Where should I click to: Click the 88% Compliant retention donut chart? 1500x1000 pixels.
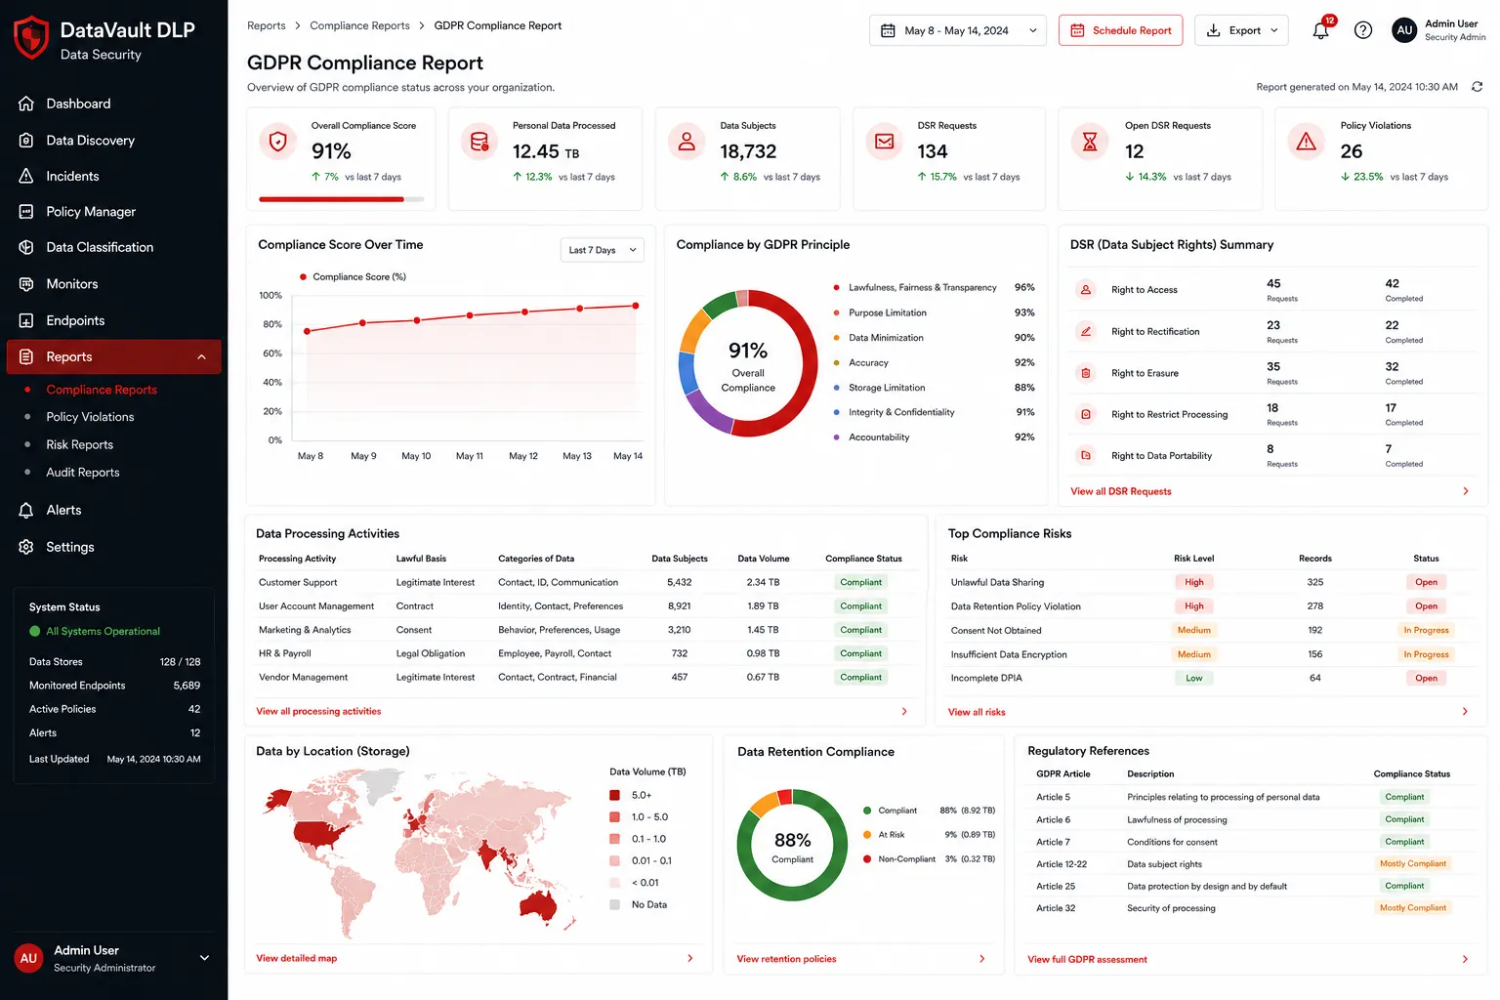tap(792, 846)
